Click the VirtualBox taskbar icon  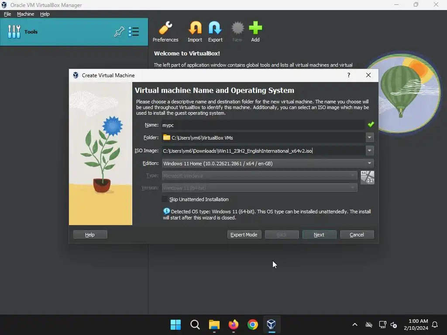click(272, 325)
